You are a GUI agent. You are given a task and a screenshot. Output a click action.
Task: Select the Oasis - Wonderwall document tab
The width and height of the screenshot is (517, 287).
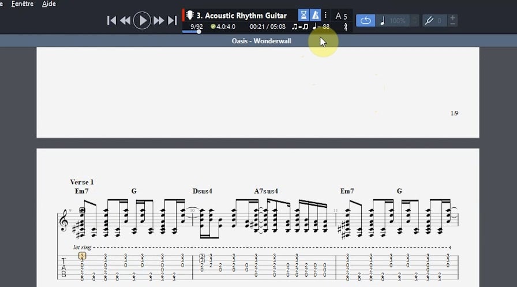[x=261, y=41]
